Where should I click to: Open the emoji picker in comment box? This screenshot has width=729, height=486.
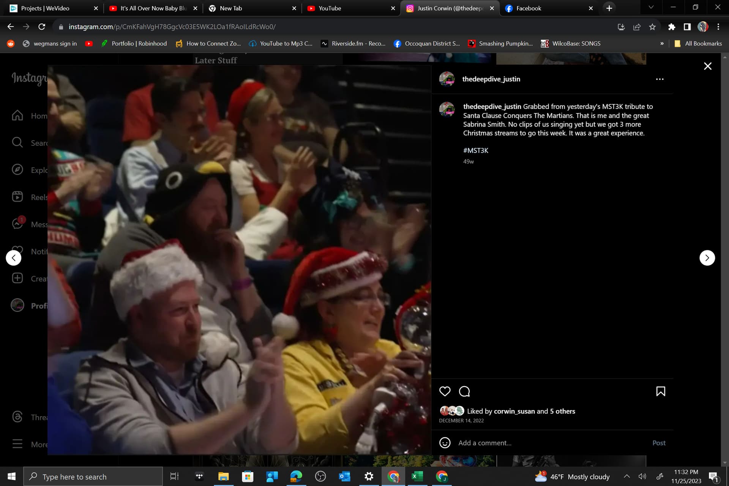click(445, 443)
